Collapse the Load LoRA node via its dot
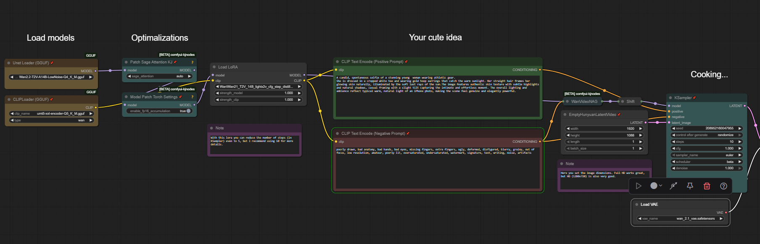This screenshot has width=760, height=244. [214, 67]
